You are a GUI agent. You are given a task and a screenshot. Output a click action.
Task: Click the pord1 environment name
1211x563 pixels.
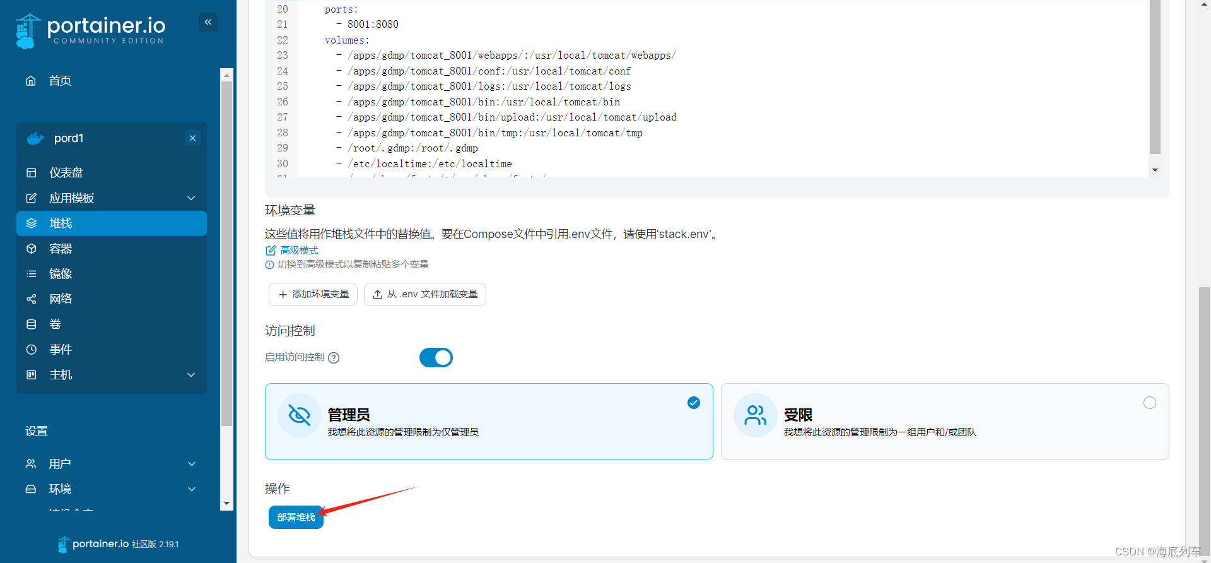[x=69, y=138]
